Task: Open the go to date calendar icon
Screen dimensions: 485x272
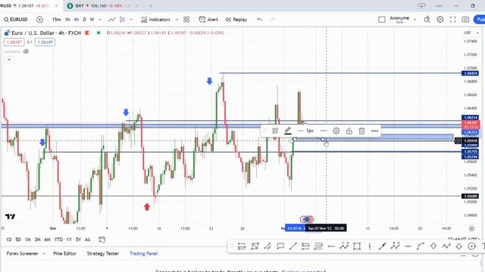Action: (102, 240)
